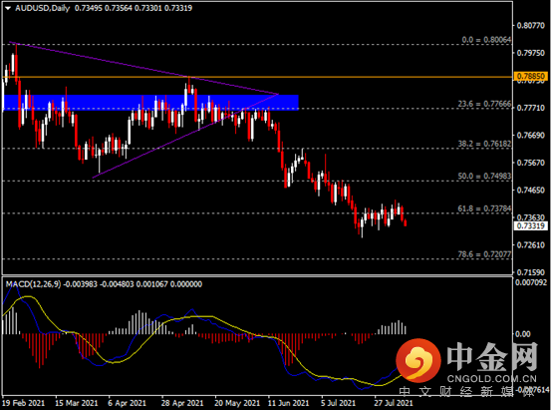The height and width of the screenshot is (410, 552).
Task: Select the 0.0 = 0.80064 Fibonacci label
Action: pyautogui.click(x=486, y=40)
